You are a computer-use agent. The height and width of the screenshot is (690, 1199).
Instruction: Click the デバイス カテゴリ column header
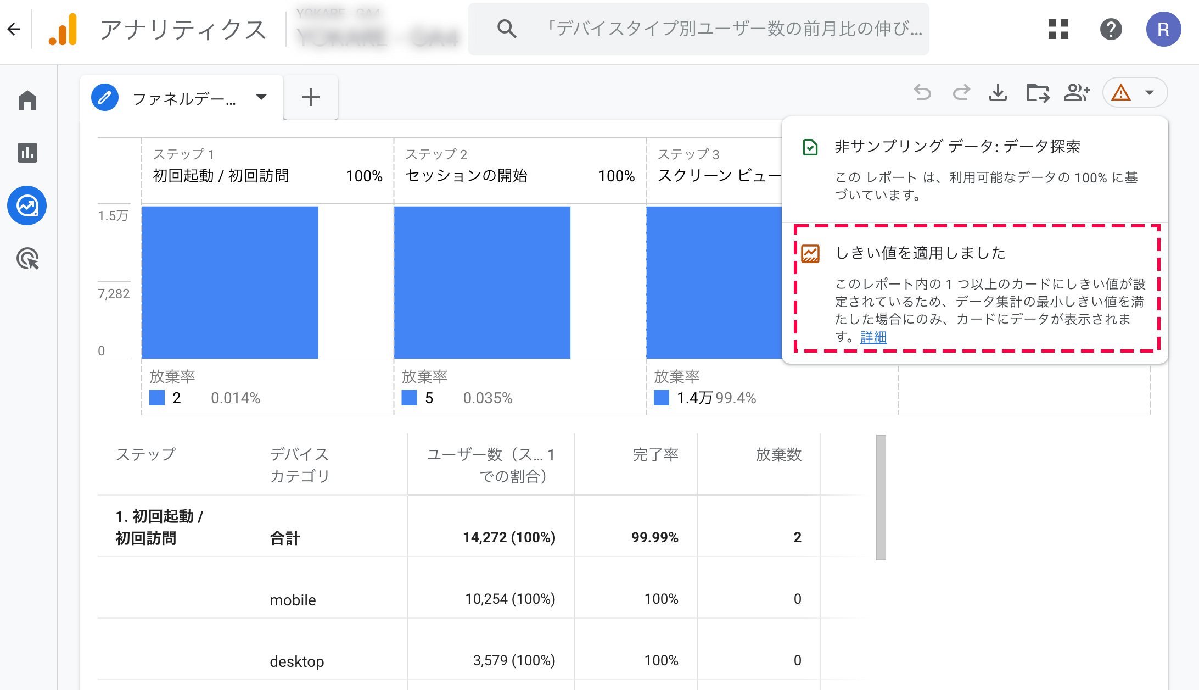pyautogui.click(x=300, y=465)
